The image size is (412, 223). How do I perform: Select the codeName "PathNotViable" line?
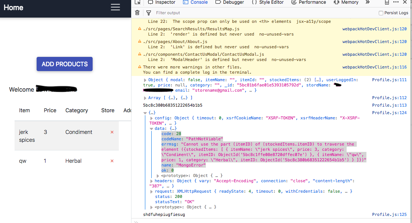tap(192, 139)
